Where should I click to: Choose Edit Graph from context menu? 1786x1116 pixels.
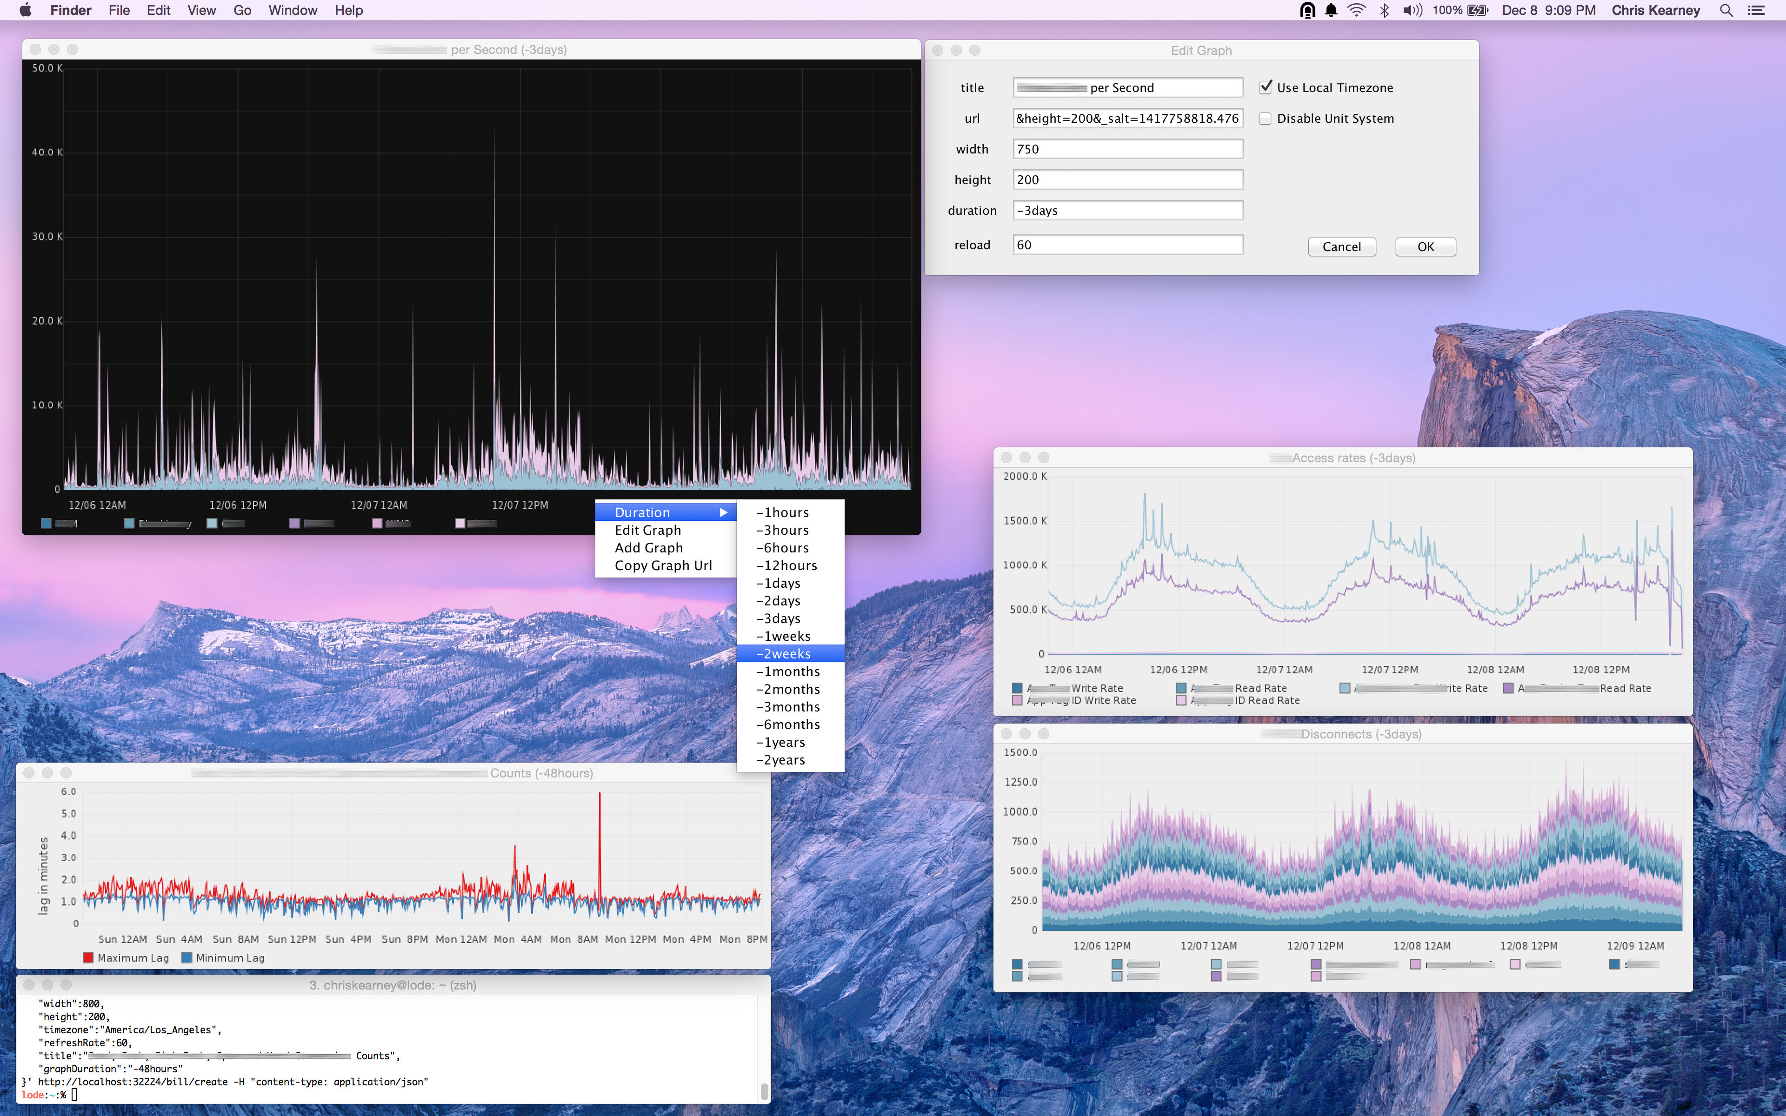click(x=666, y=530)
